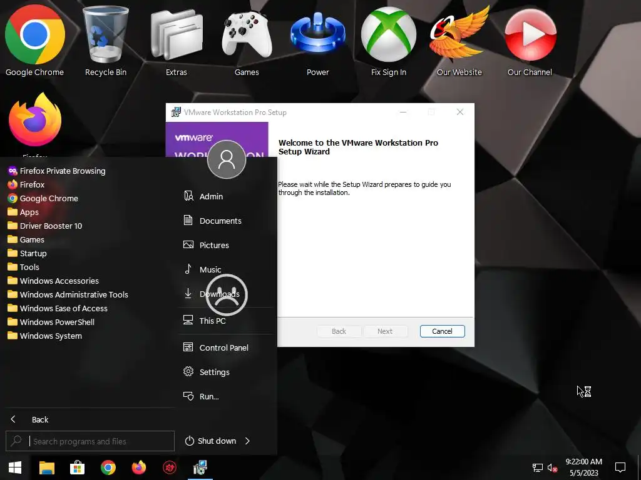The width and height of the screenshot is (641, 480).
Task: Click the VMware installer taskbar icon
Action: tap(200, 467)
